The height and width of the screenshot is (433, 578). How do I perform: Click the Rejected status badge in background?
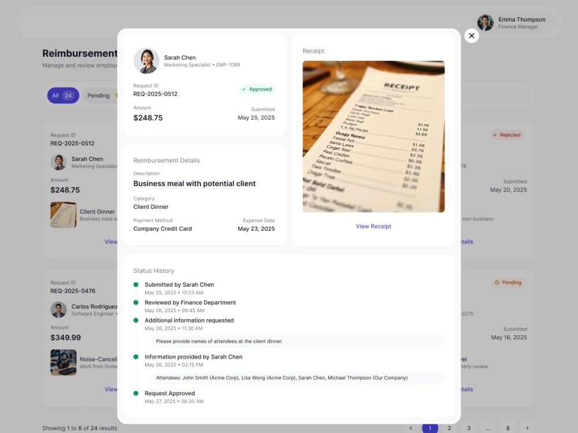(x=507, y=135)
